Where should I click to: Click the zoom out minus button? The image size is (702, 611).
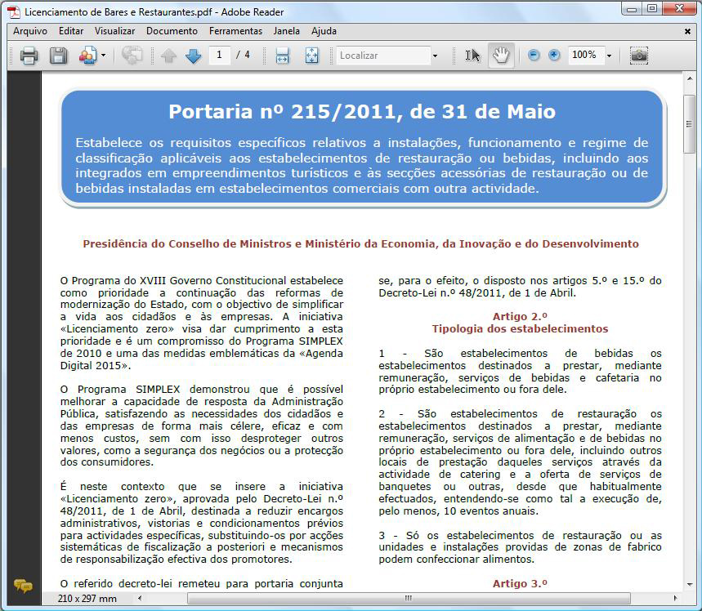pyautogui.click(x=534, y=56)
